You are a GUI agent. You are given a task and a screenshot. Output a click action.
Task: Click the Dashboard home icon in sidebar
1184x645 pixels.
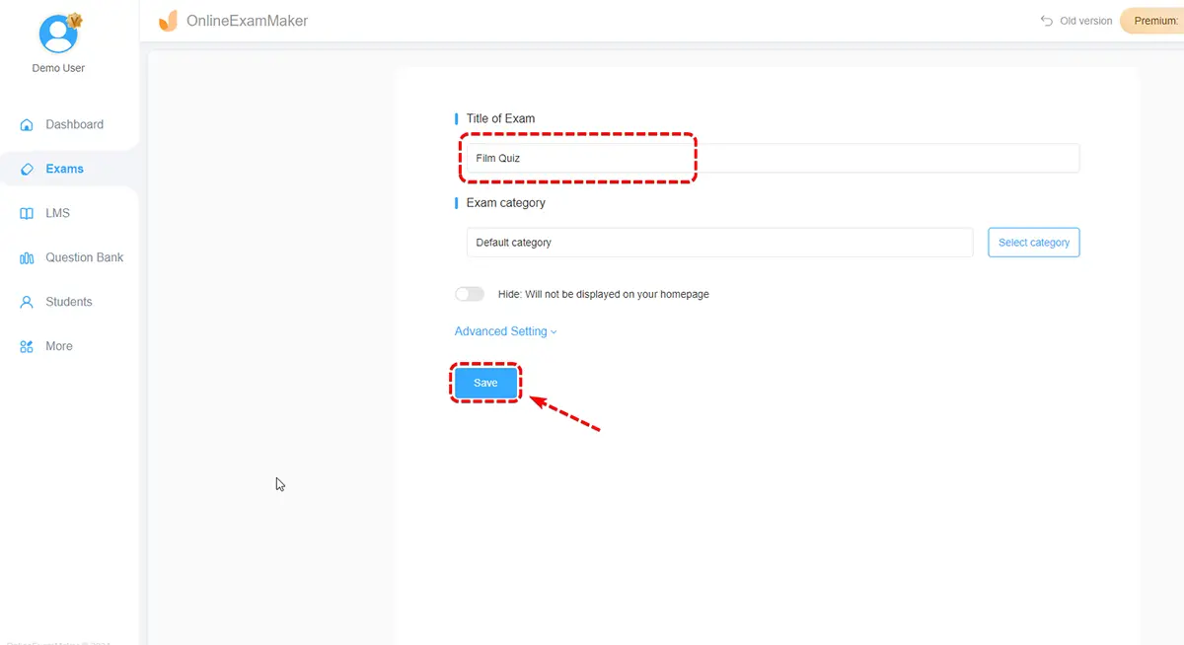click(27, 125)
